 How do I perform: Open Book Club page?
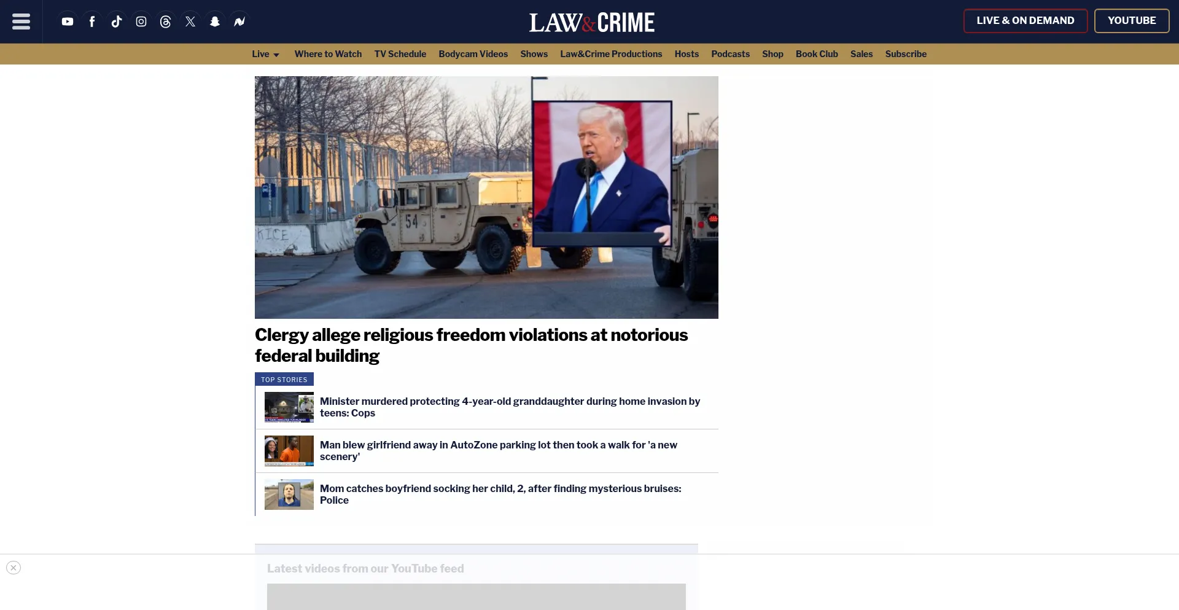click(817, 54)
